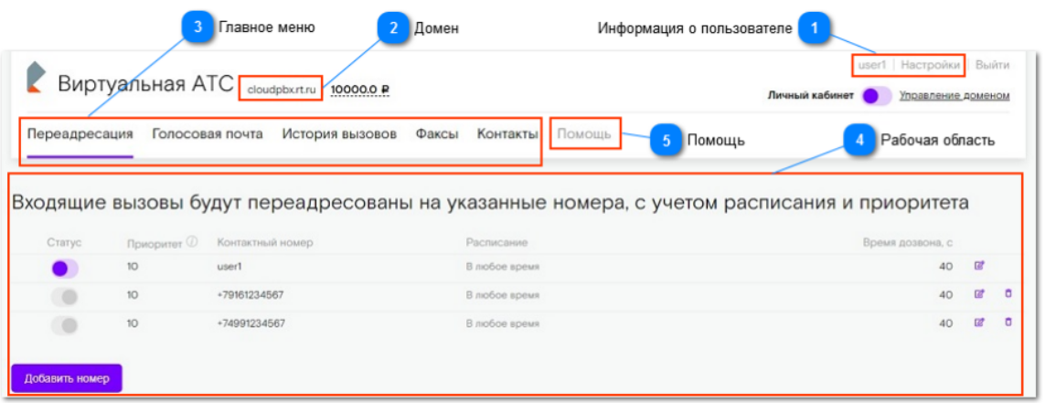
Task: Click Управление доменом link
Action: 954,95
